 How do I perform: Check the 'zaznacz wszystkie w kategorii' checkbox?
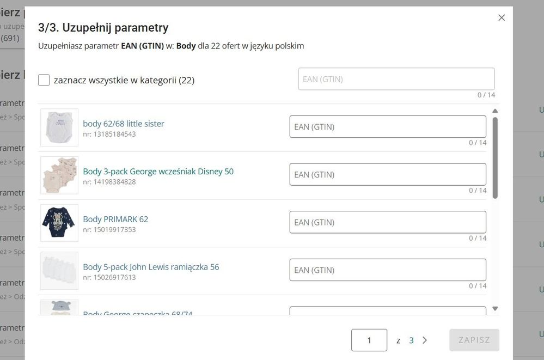tap(44, 80)
